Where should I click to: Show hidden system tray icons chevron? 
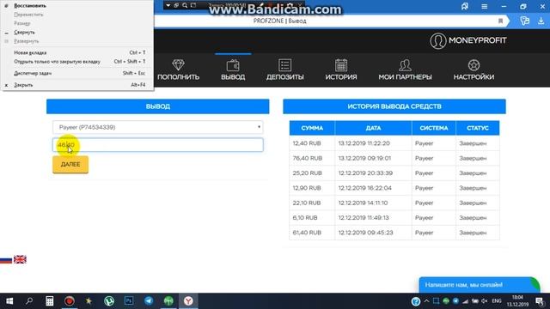(426, 301)
